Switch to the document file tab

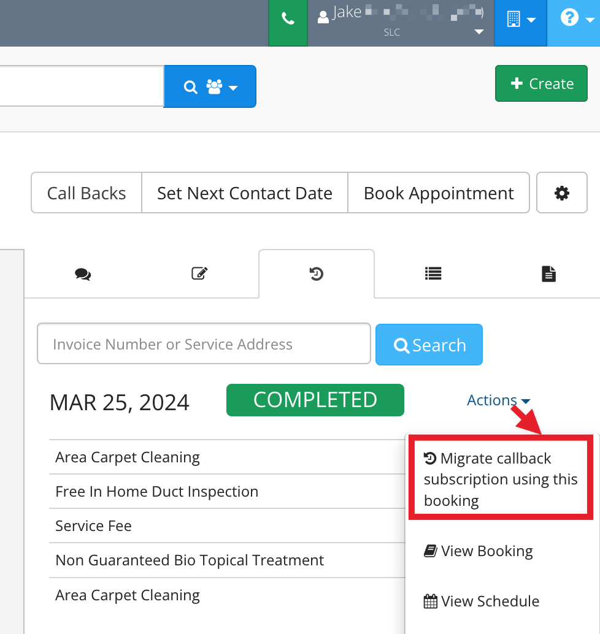[x=548, y=273]
